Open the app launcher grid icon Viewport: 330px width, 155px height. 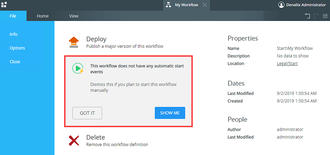4,5
